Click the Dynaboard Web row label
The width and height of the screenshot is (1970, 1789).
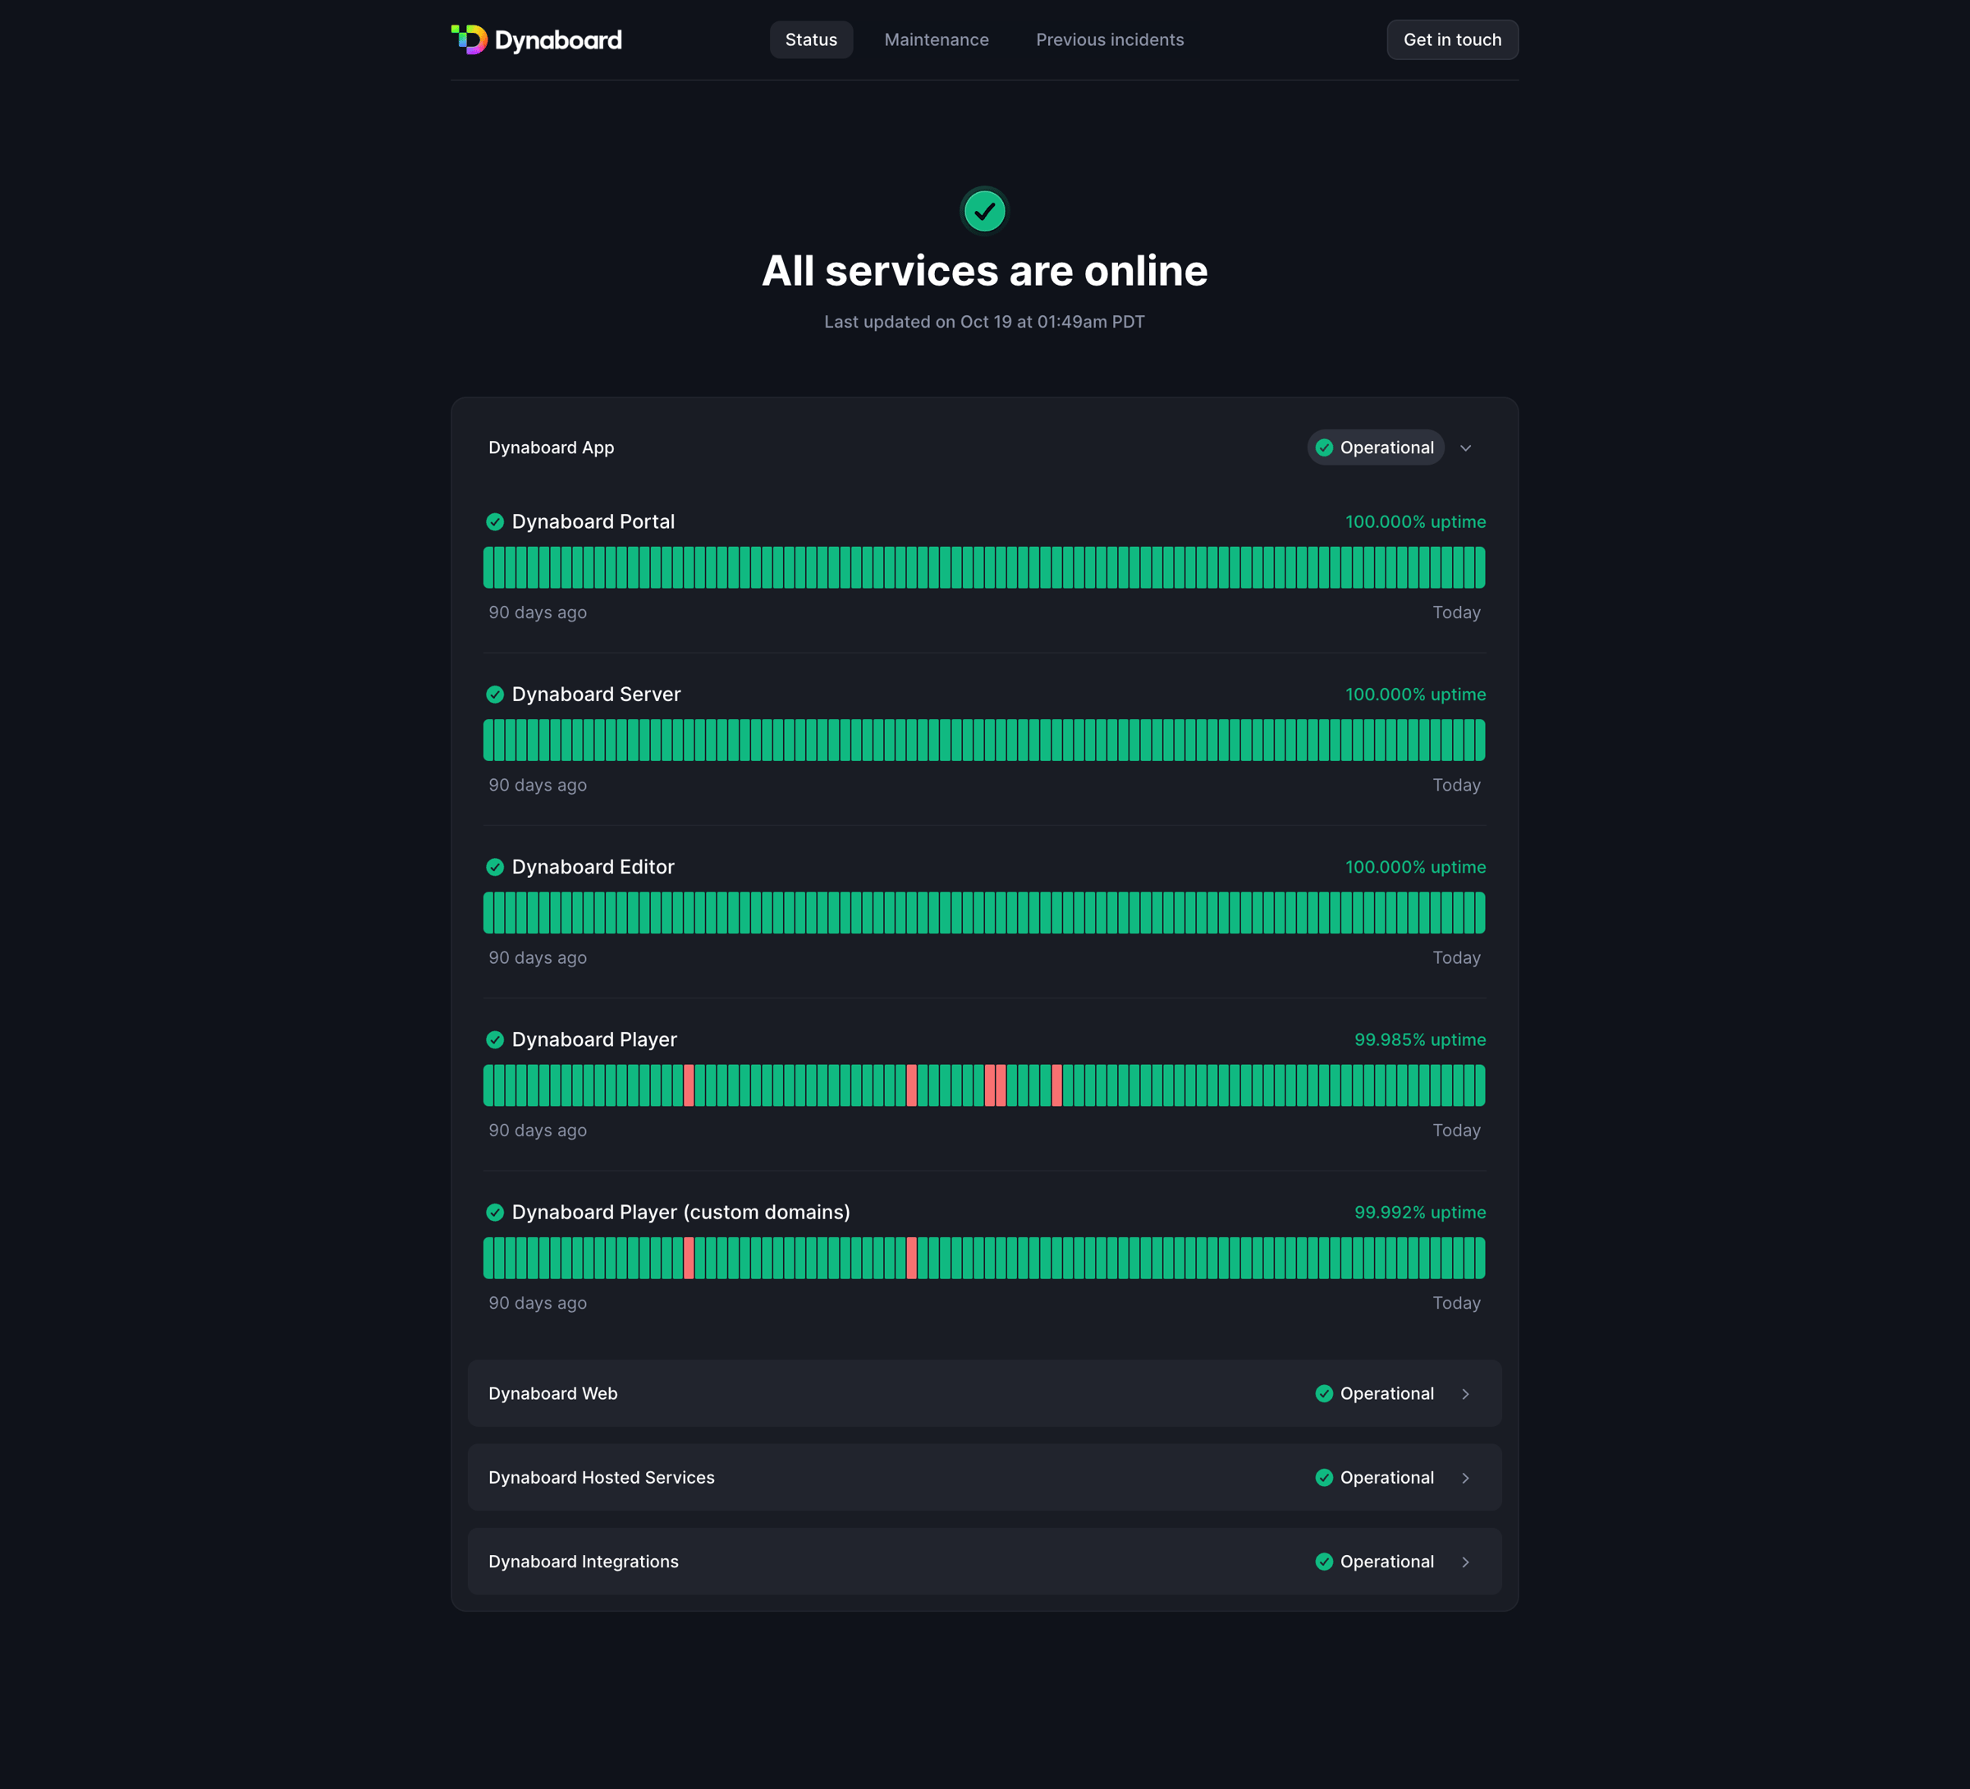(553, 1394)
